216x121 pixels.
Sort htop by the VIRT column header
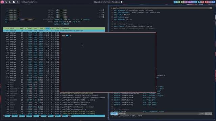30,28
